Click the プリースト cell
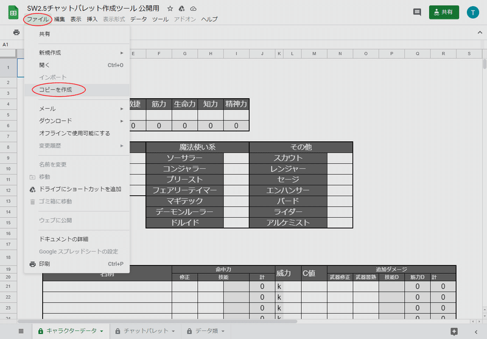The width and height of the screenshot is (487, 339). pos(185,180)
